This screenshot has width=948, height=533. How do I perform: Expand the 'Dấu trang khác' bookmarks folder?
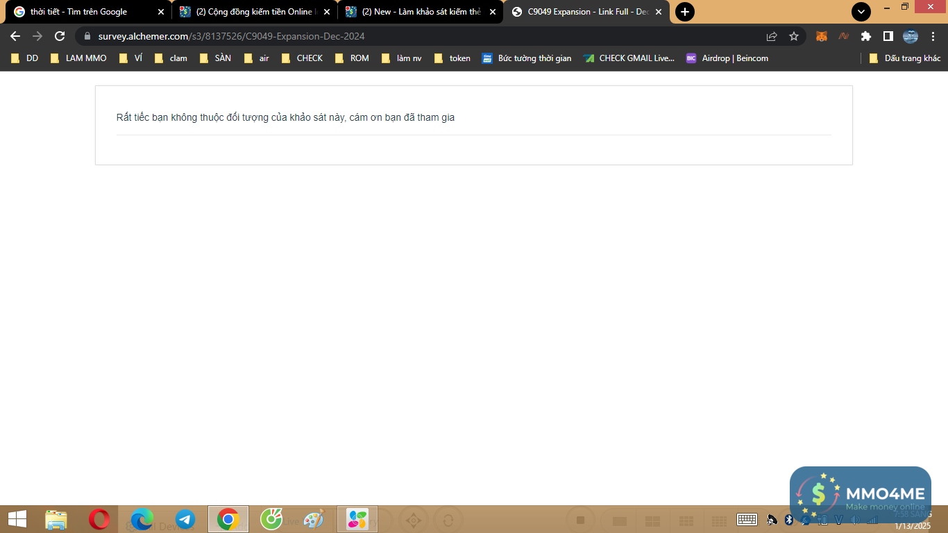click(905, 58)
